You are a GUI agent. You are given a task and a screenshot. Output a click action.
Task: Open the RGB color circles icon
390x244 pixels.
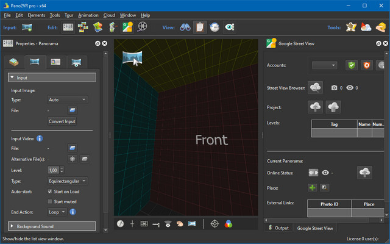tap(227, 224)
